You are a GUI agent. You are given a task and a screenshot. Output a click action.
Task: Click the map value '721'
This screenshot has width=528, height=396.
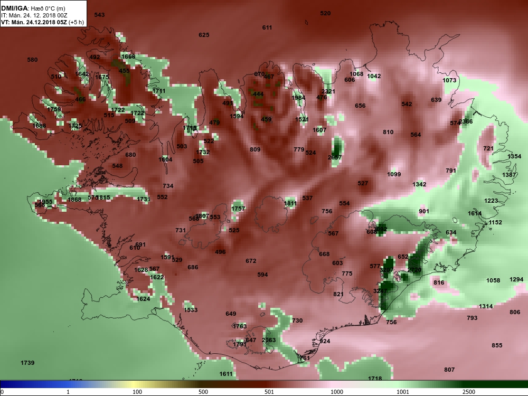coord(488,148)
